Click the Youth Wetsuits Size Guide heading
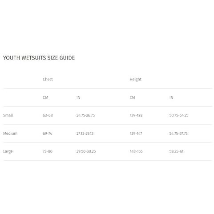The width and height of the screenshot is (214, 214). point(39,58)
